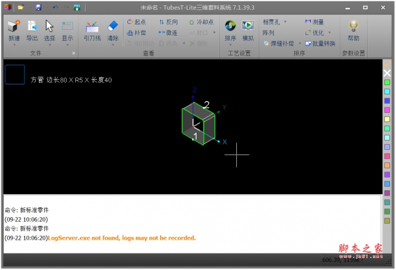Click the label 方管 边长80 X R5 X 长度40
The height and width of the screenshot is (270, 396).
[x=71, y=80]
